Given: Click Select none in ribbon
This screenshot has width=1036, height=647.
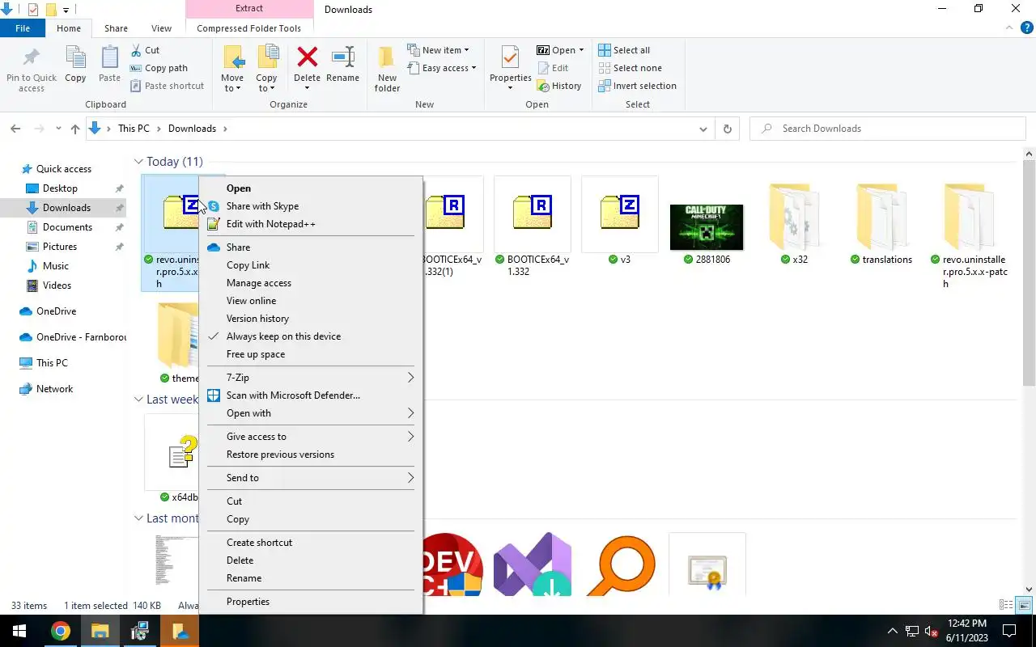Looking at the screenshot, I should click(x=630, y=68).
